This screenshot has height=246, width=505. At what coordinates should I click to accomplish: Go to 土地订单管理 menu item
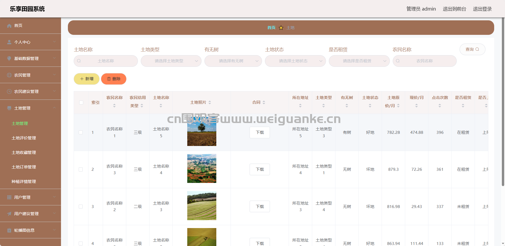pos(24,167)
